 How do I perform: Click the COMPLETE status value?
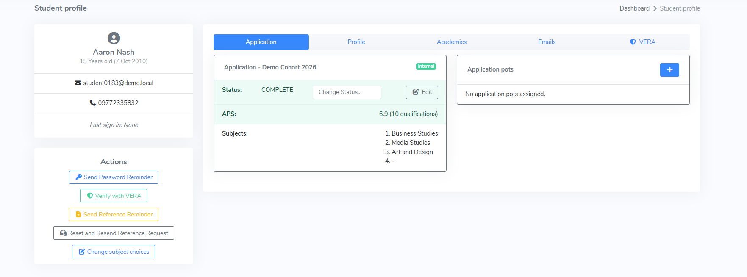277,90
